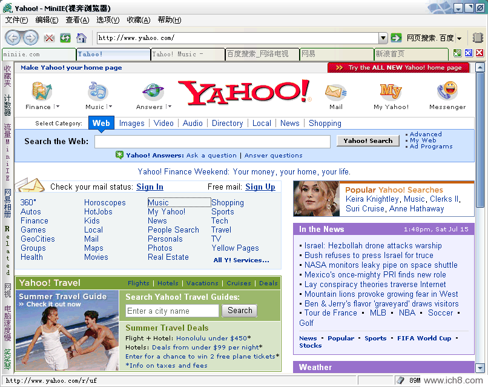Close current tab with red X icon
The width and height of the screenshot is (488, 387).
click(480, 53)
